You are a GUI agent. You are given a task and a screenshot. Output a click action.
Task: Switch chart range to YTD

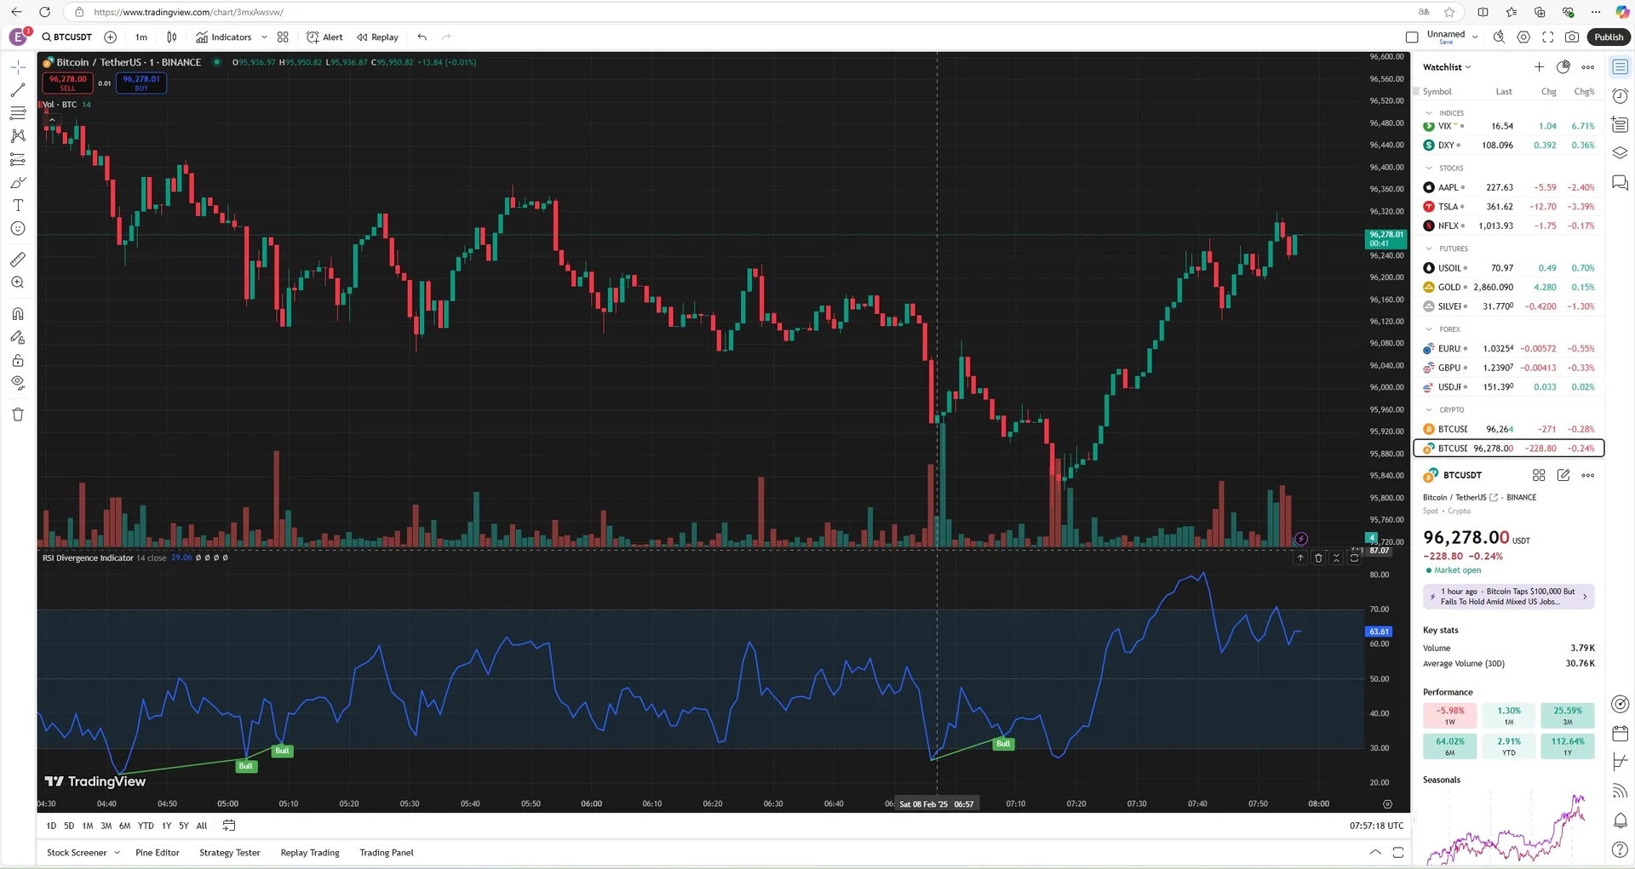pyautogui.click(x=146, y=826)
